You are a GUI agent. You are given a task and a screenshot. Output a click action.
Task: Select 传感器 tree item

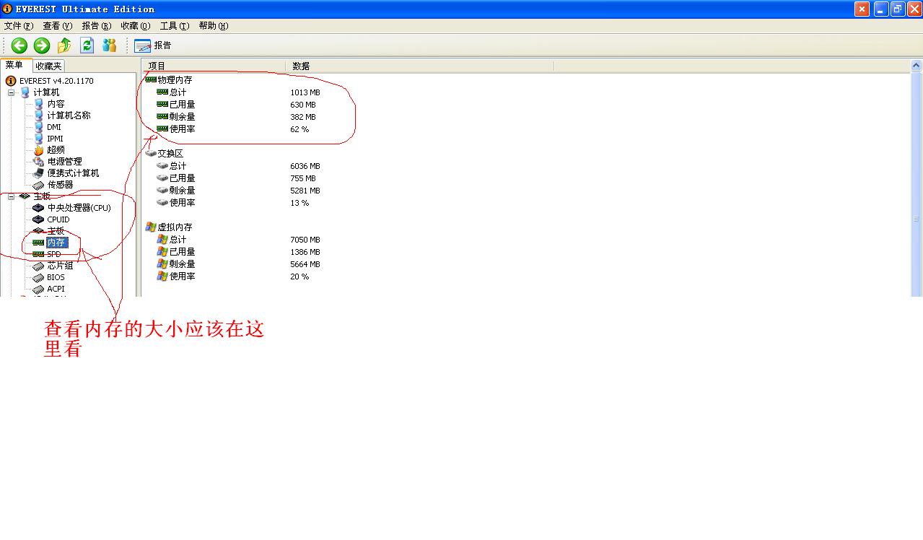(x=61, y=185)
